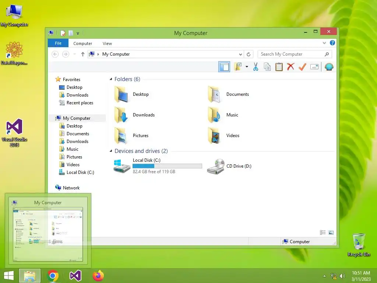Select the Music folder in the main pane
The height and width of the screenshot is (283, 377).
223,115
